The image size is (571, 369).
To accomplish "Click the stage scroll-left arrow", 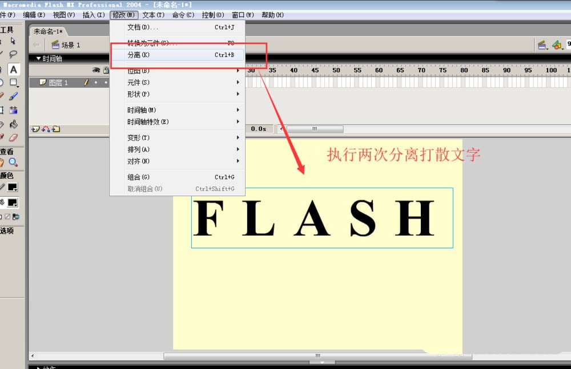I will pyautogui.click(x=33, y=356).
